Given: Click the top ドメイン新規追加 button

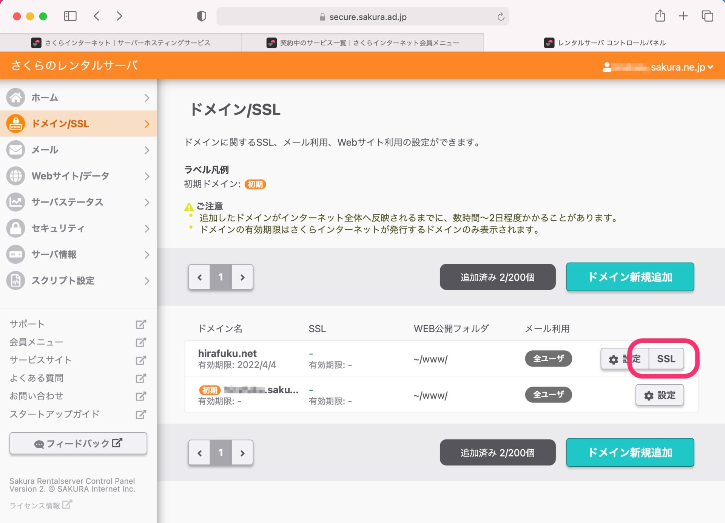Looking at the screenshot, I should [630, 277].
